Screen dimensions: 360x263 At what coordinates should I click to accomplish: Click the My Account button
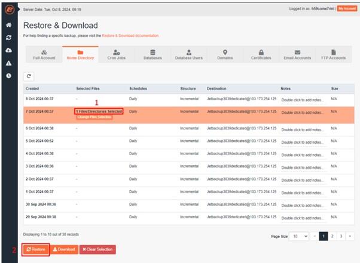[347, 9]
